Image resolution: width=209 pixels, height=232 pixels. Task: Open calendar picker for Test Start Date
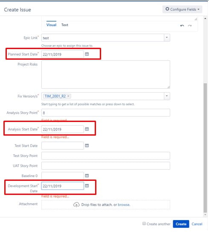[x=87, y=145]
